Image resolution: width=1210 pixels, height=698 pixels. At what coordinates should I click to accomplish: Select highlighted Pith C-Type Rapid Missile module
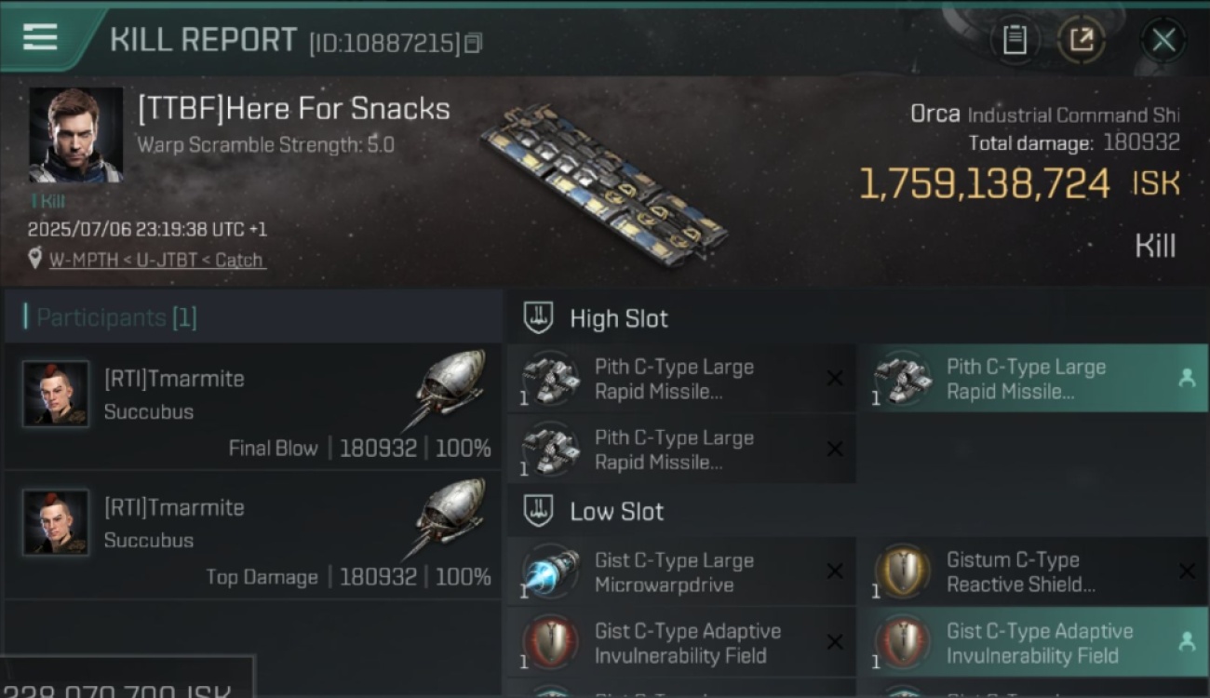pyautogui.click(x=1032, y=379)
